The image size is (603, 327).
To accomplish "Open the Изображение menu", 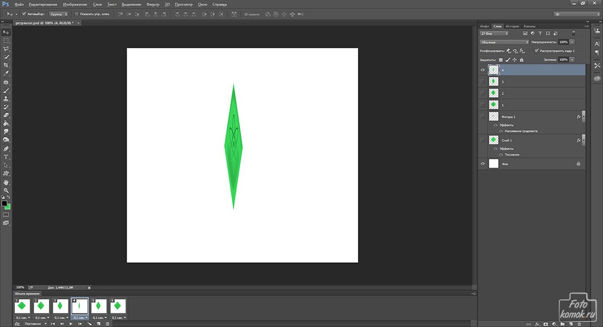I will [x=75, y=4].
